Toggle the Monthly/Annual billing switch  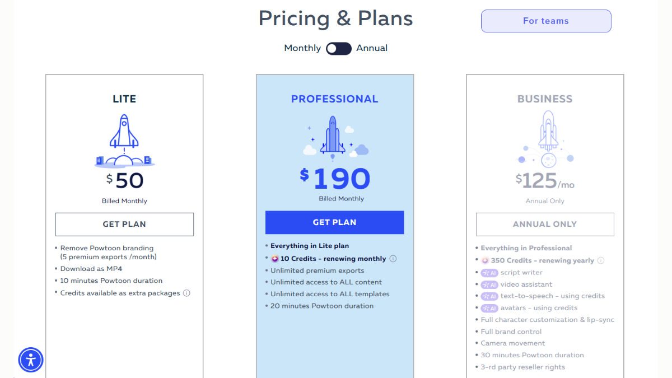click(339, 48)
